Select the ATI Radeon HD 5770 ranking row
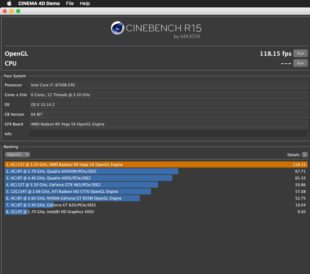This screenshot has height=274, width=310. pos(156,191)
